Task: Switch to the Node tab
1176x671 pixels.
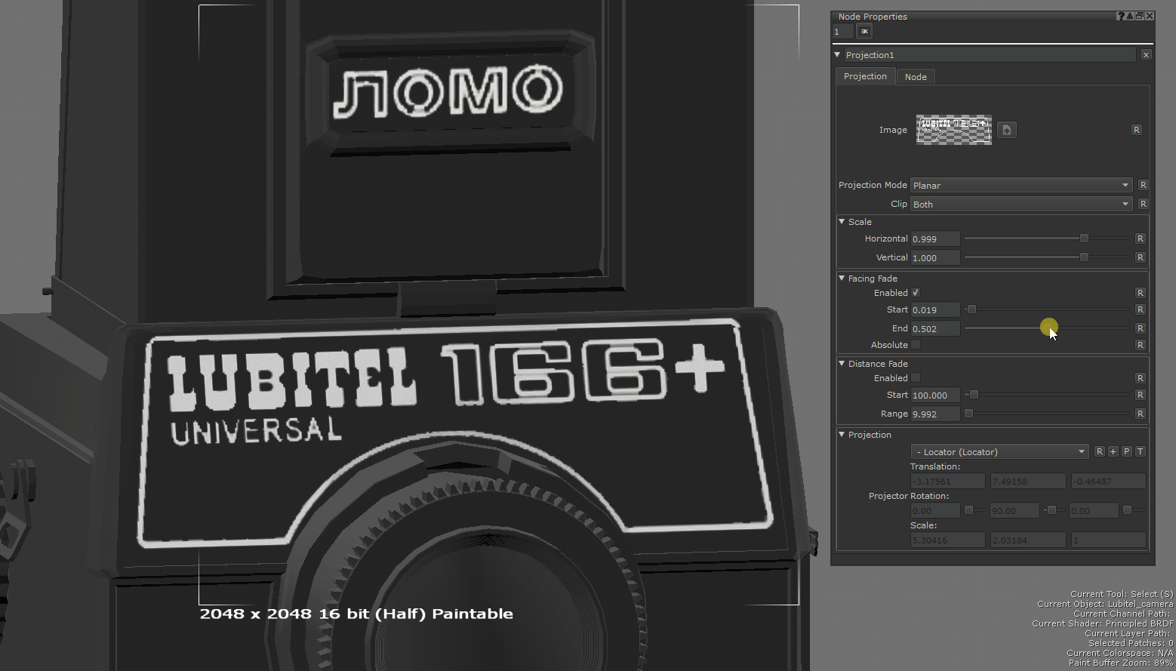Action: pos(915,76)
